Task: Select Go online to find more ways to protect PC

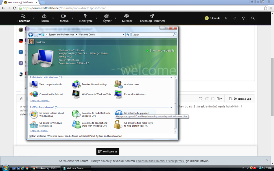Action: 134,124
